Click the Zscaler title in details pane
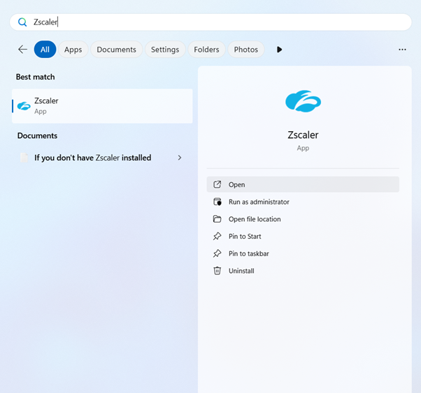 point(303,135)
